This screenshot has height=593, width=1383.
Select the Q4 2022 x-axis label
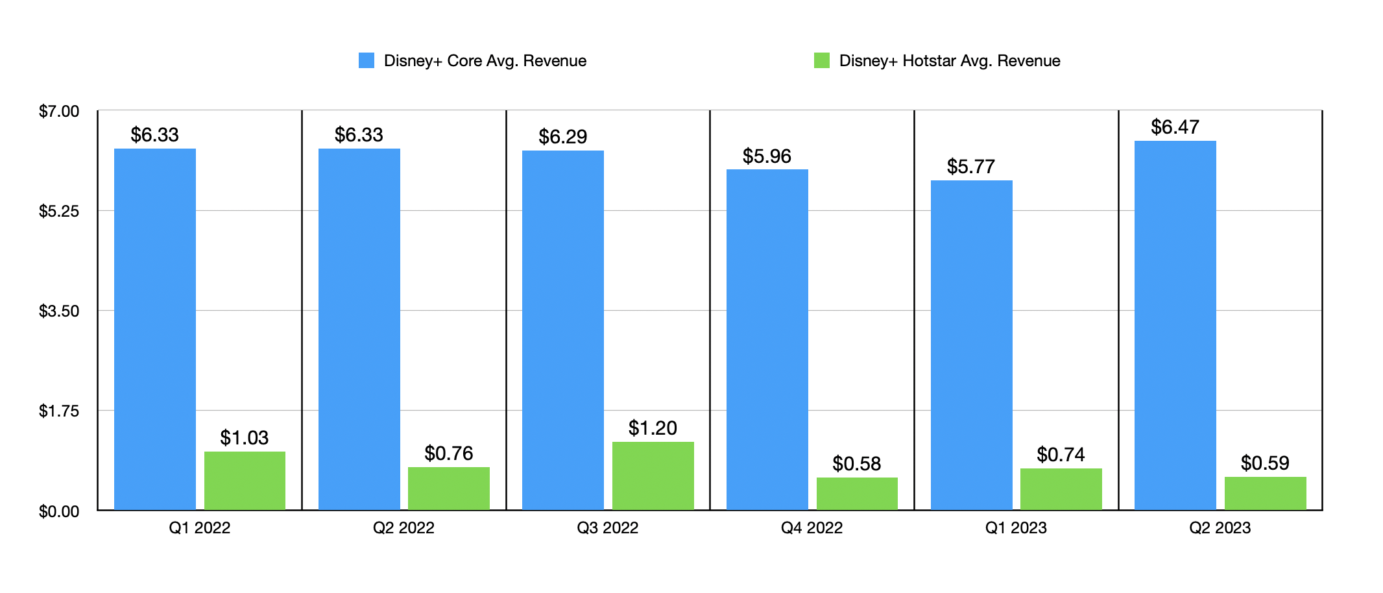click(812, 528)
